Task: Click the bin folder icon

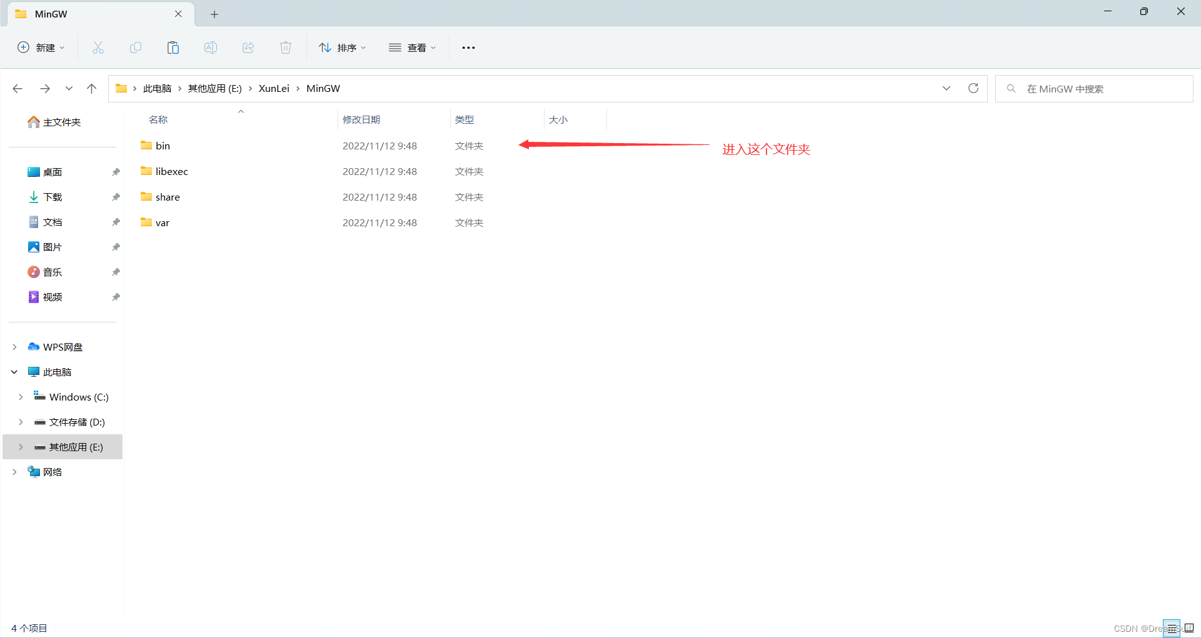Action: point(146,145)
